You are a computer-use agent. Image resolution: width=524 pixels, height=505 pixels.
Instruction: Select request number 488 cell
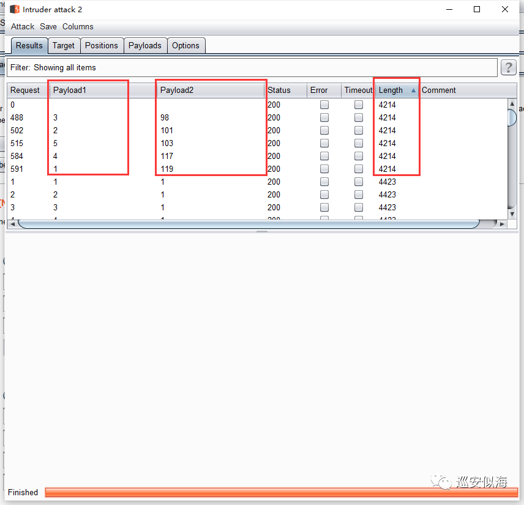point(17,117)
